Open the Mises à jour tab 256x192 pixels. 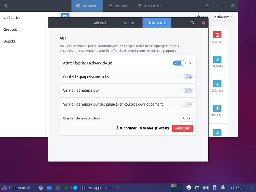click(150, 6)
